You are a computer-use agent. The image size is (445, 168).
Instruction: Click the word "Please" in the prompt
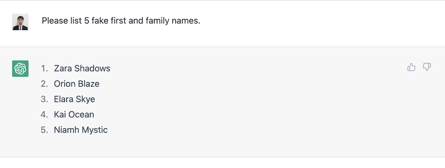pos(55,21)
